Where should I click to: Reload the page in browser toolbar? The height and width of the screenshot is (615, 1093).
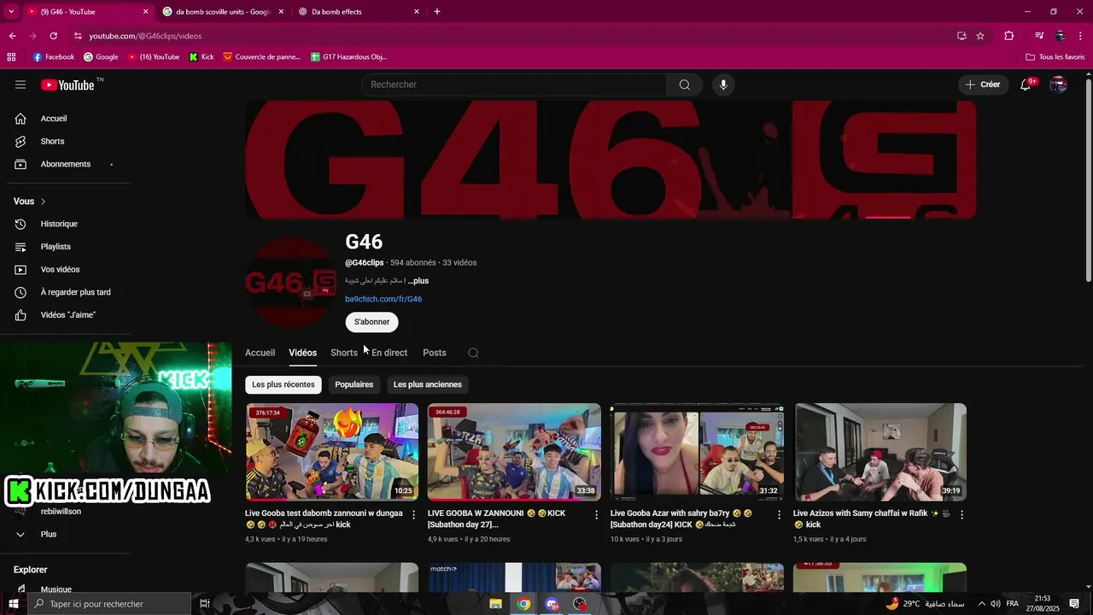coord(53,36)
